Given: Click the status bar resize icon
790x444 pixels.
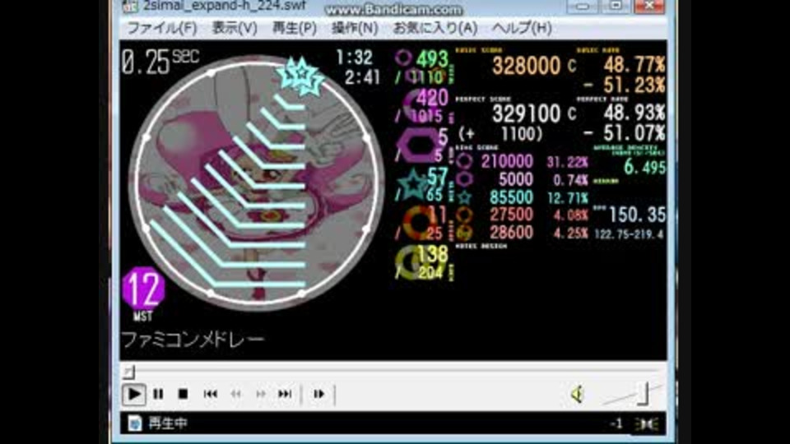Looking at the screenshot, I should pyautogui.click(x=648, y=424).
